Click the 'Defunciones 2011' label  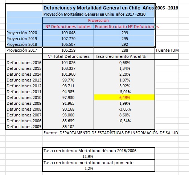pyautogui.click(x=24, y=92)
